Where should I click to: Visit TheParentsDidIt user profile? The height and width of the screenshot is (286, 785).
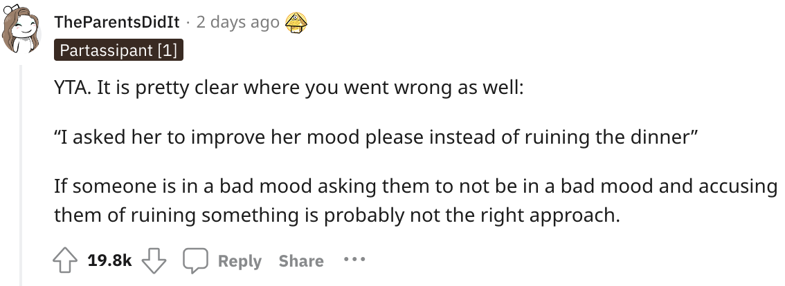click(117, 23)
